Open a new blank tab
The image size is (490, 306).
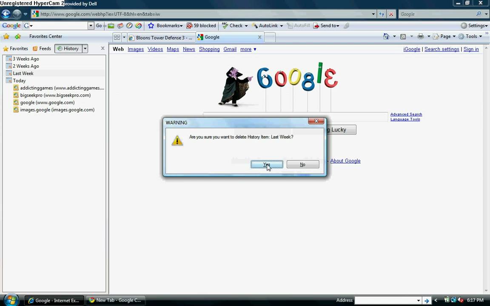[270, 37]
